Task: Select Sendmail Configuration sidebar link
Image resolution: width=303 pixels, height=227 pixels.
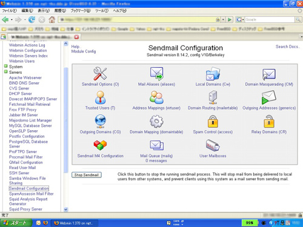Action: point(28,188)
